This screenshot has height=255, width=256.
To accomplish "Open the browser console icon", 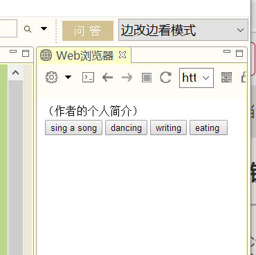I will point(88,78).
